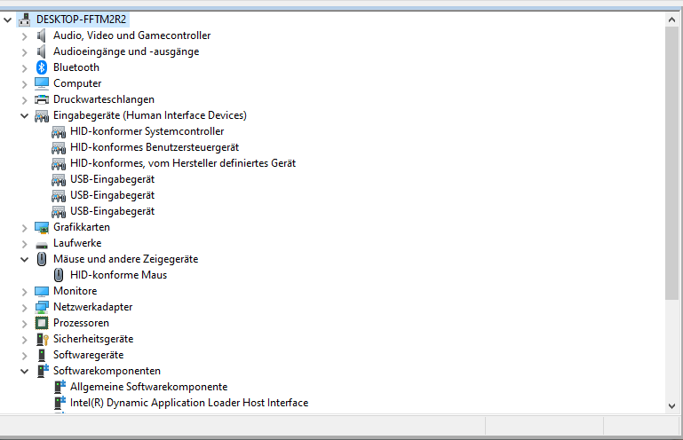Collapse the Softwarekomponenten node
This screenshot has height=440, width=683.
[x=24, y=371]
